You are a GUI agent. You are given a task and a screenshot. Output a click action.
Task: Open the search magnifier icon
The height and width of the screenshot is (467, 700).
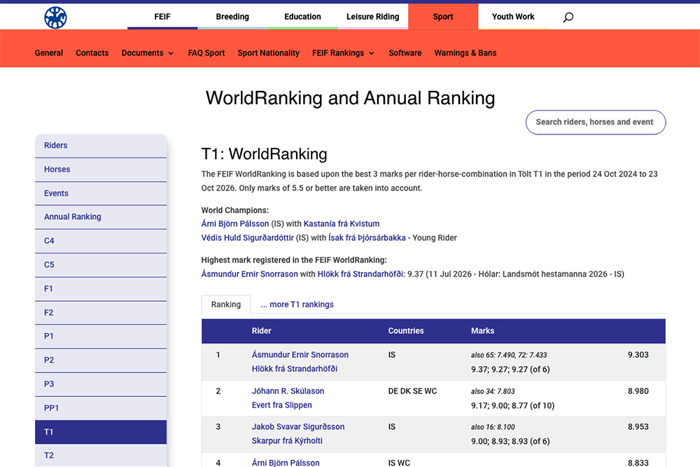(x=568, y=17)
